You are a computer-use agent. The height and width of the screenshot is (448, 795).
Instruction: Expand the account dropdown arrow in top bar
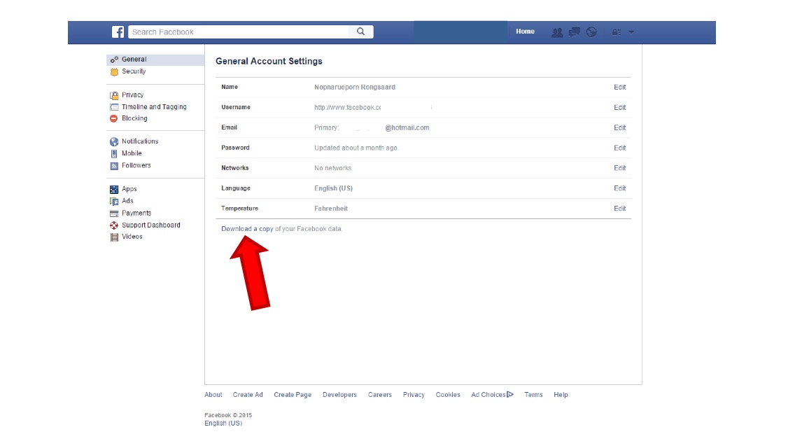coord(631,32)
